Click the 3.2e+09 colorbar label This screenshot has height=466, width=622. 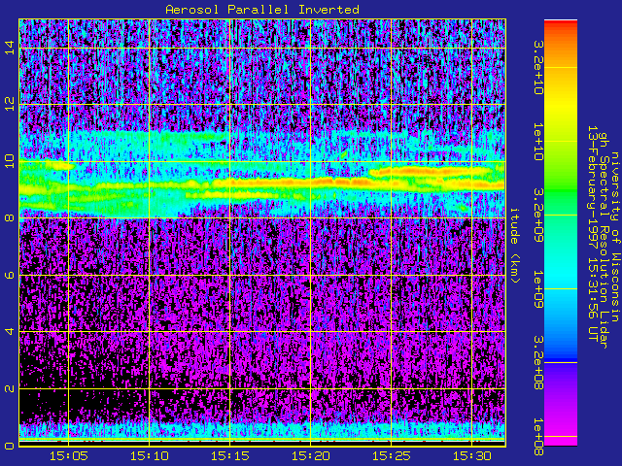pyautogui.click(x=537, y=216)
